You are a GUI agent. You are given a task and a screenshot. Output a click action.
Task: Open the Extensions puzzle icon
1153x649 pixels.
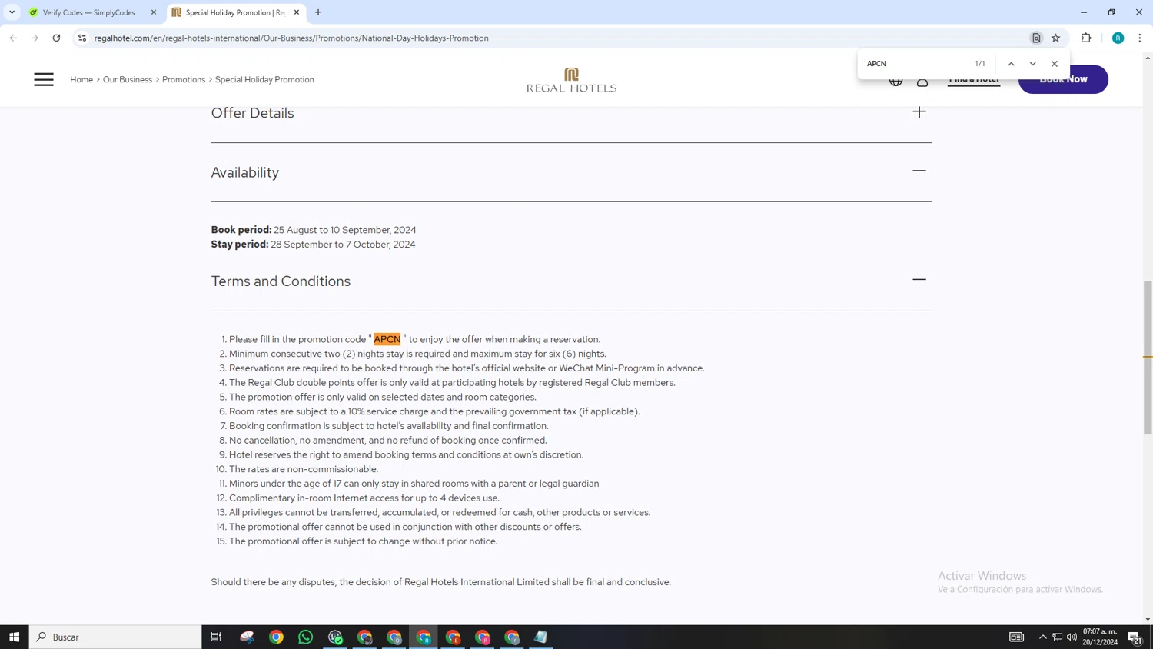[x=1086, y=38]
